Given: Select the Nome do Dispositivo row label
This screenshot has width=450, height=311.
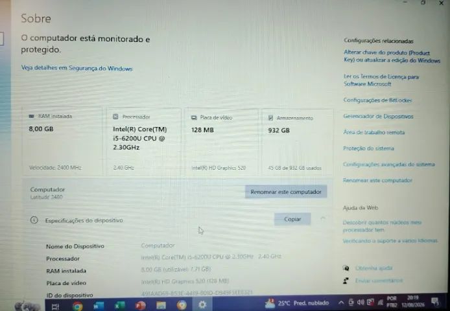Looking at the screenshot, I should (x=75, y=246).
